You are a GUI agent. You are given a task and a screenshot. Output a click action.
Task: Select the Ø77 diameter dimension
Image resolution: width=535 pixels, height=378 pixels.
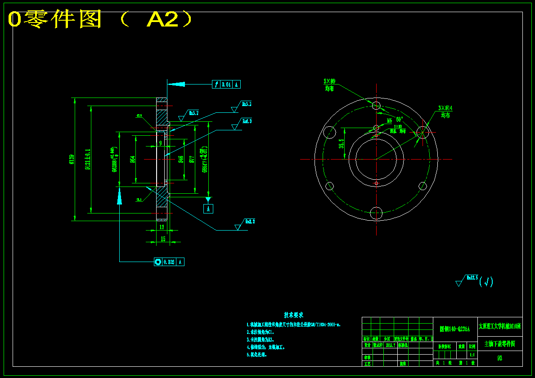[x=192, y=159]
